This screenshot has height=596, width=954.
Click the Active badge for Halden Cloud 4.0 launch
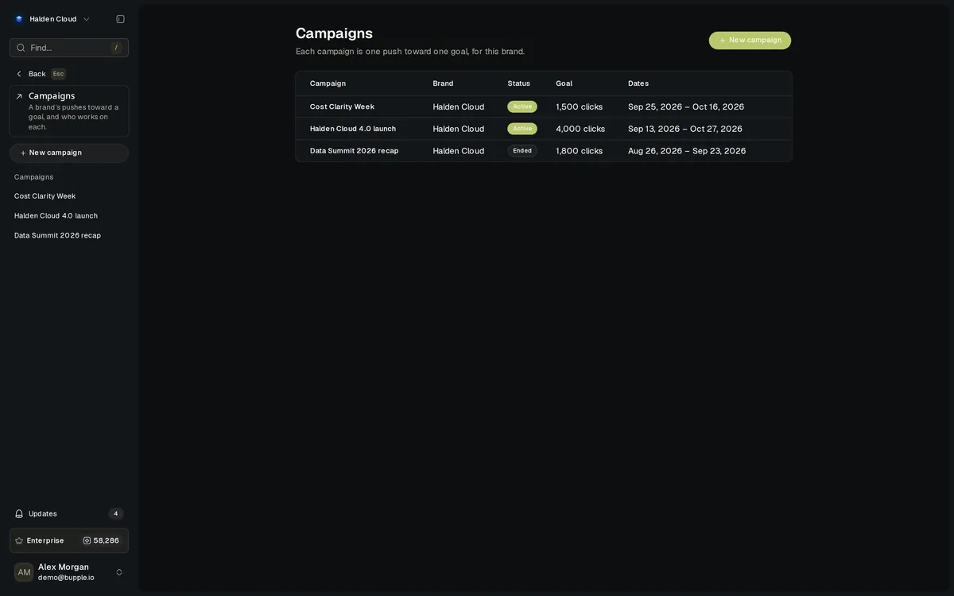click(x=522, y=129)
